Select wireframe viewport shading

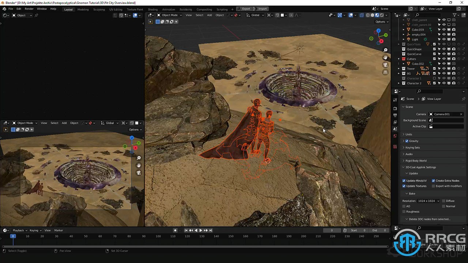pos(367,15)
